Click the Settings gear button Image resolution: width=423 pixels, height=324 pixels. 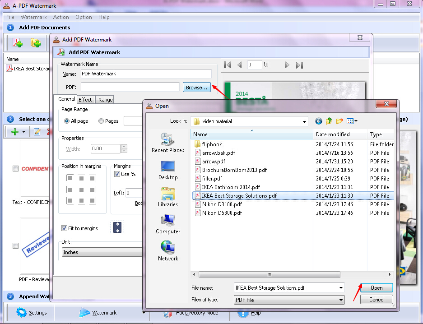[31, 313]
